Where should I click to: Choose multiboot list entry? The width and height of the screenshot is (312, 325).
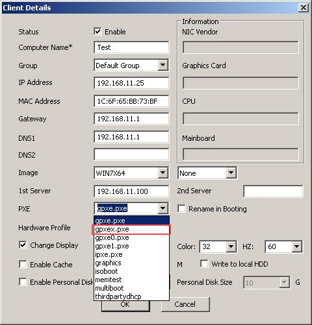pos(131,288)
